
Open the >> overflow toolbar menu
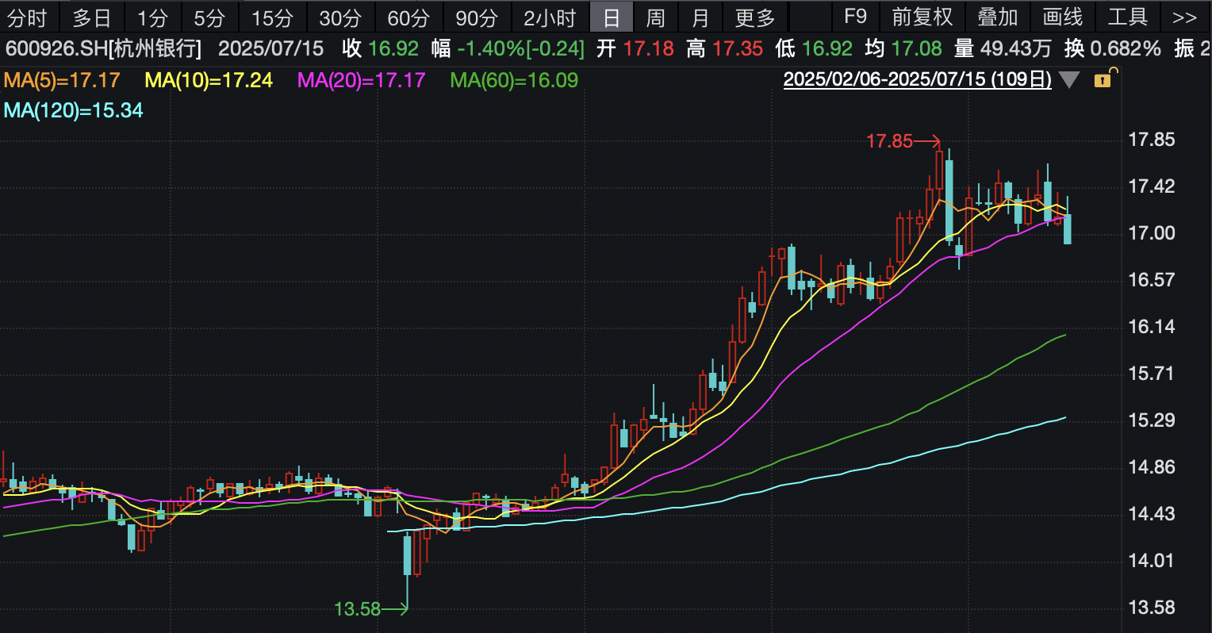pyautogui.click(x=1184, y=17)
